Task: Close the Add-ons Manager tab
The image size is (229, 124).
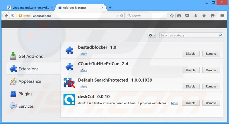Action: click(x=102, y=8)
